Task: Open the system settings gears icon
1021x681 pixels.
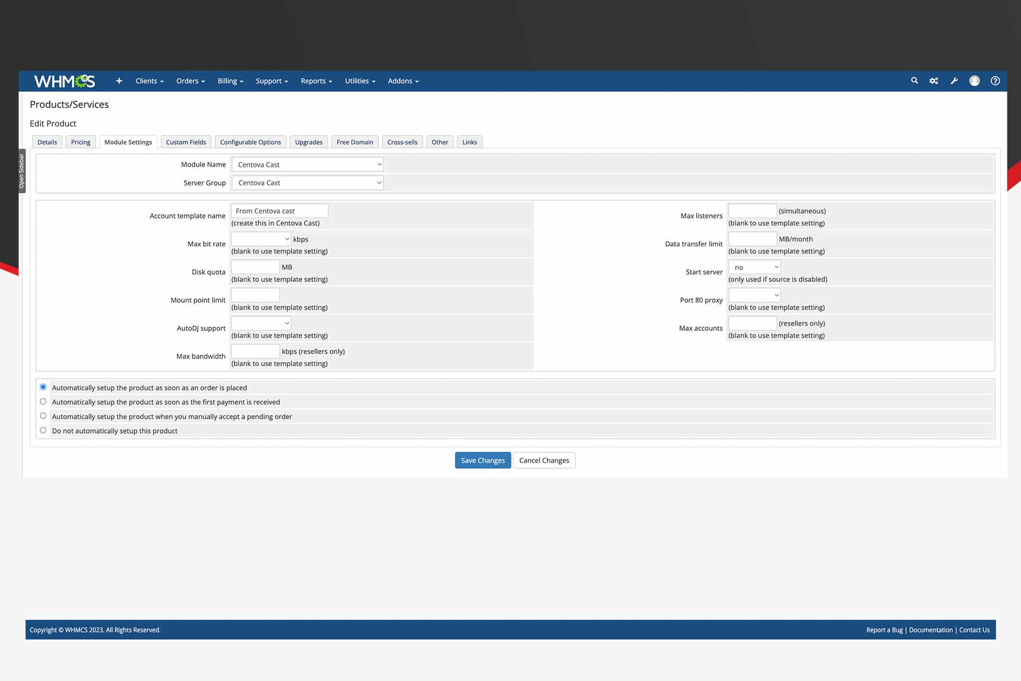Action: [x=934, y=81]
